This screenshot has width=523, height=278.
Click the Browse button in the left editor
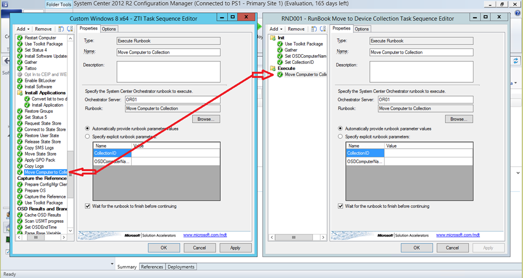(x=206, y=119)
